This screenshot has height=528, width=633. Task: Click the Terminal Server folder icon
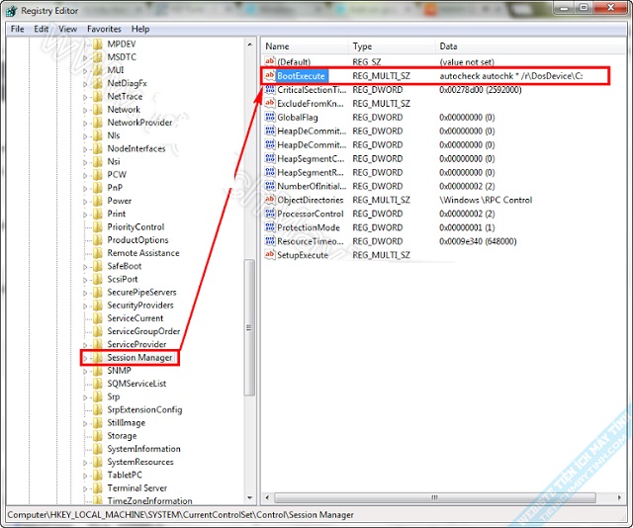coord(97,488)
